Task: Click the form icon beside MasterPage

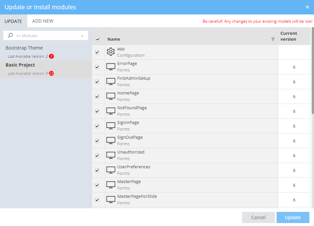Action: pyautogui.click(x=111, y=185)
